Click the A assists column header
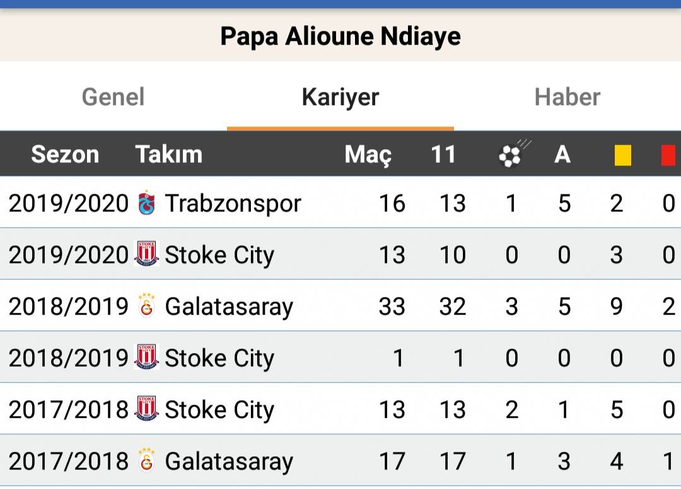The height and width of the screenshot is (489, 681). coord(562,154)
